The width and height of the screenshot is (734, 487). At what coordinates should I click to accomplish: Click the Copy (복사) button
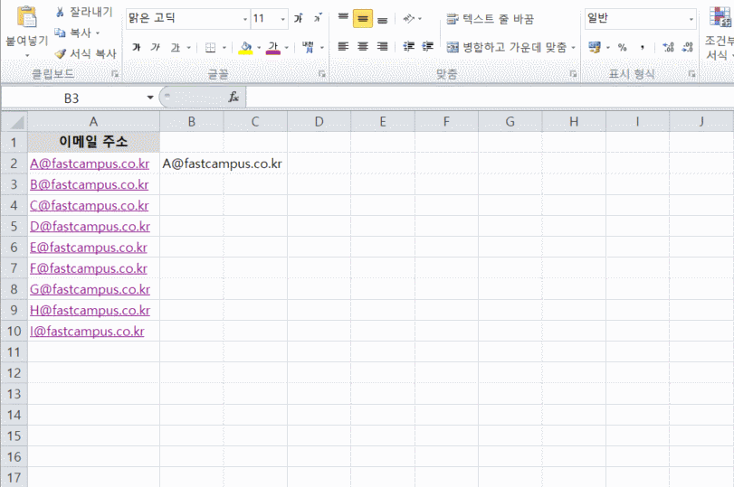73,33
